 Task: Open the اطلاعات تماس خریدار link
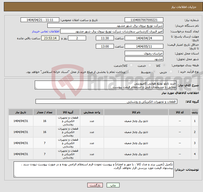[46, 31]
